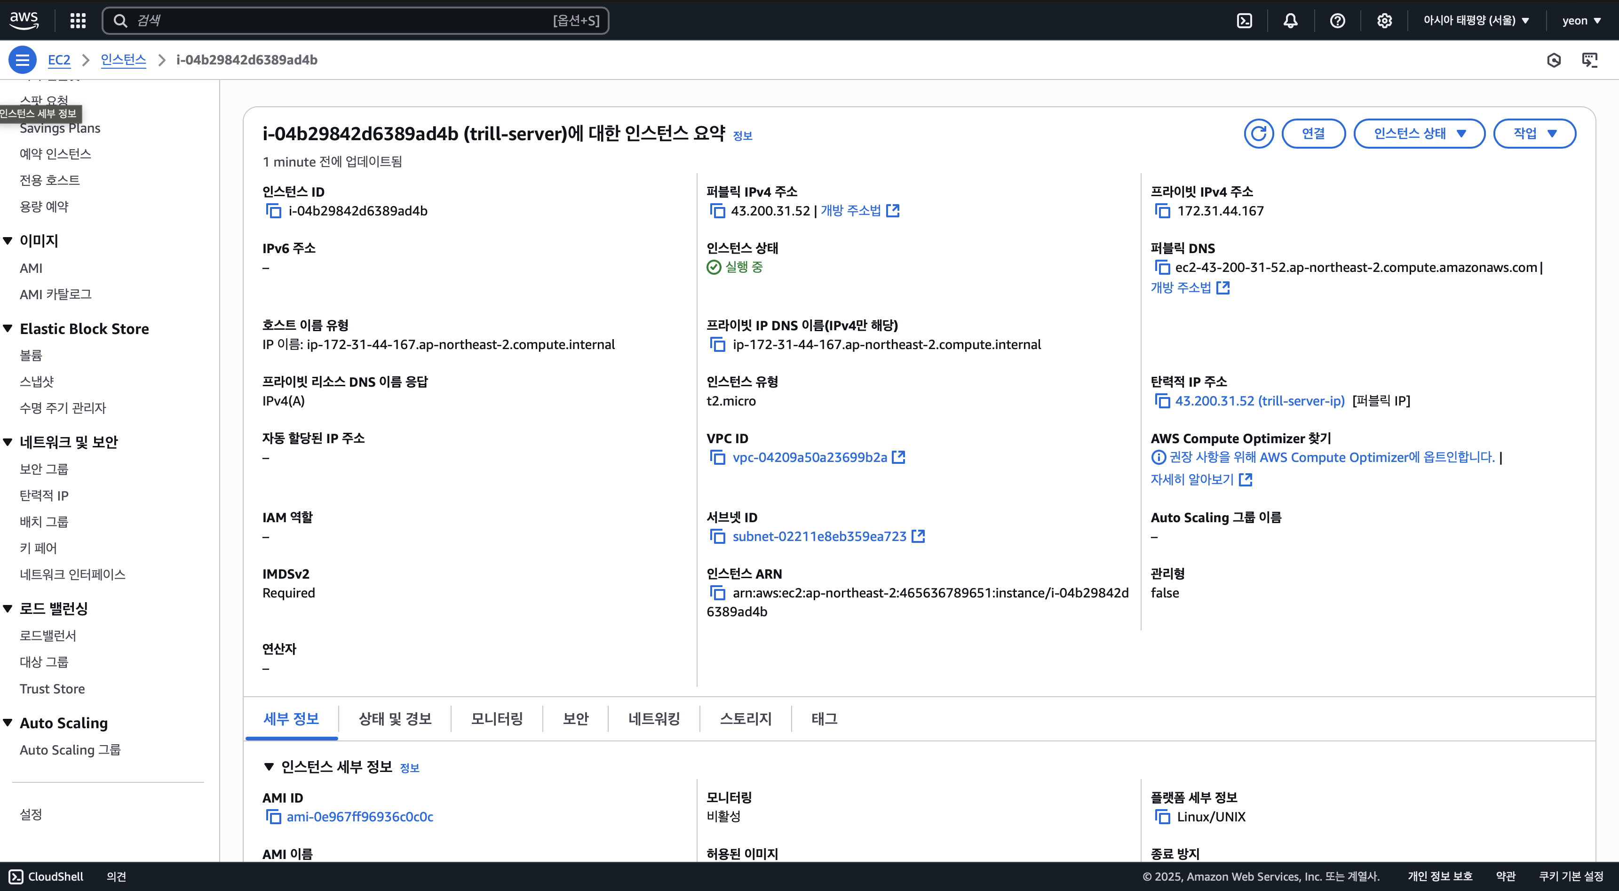Open the region selector 아시아 태평양 (서울)

(x=1475, y=21)
